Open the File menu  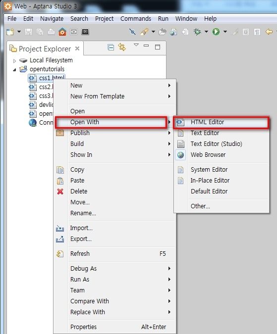coord(12,19)
